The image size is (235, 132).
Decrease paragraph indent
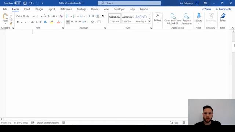click(89, 16)
